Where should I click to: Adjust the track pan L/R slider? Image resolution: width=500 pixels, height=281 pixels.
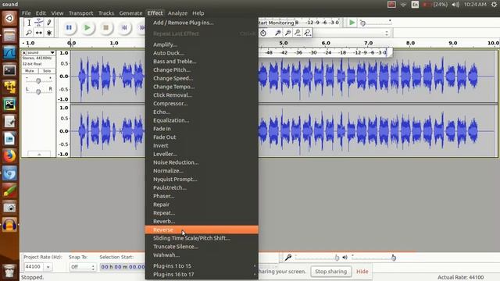tap(38, 92)
